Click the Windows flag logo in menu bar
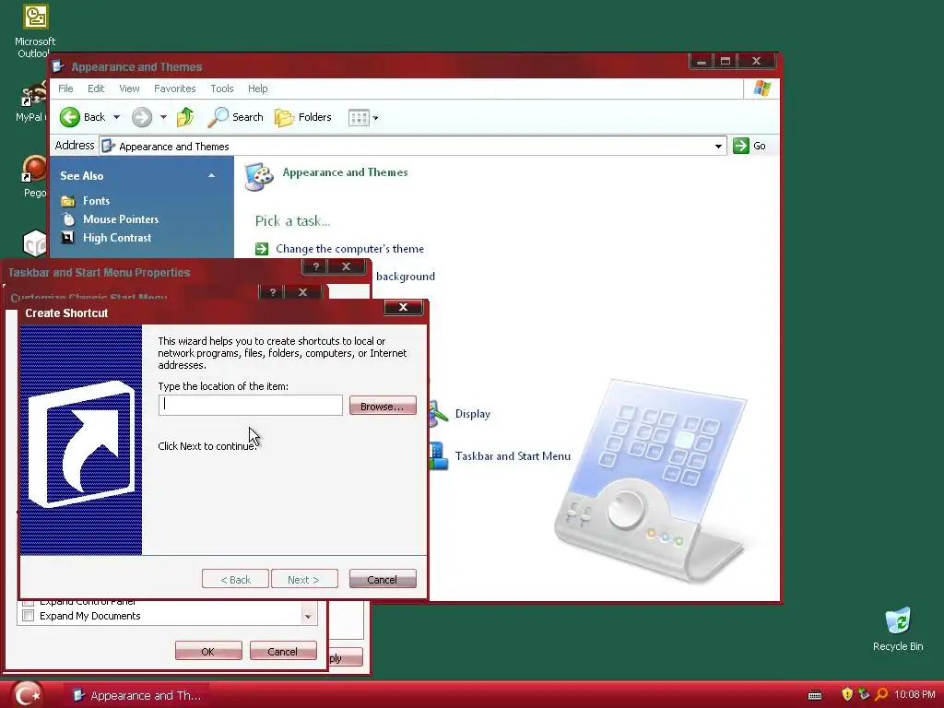 pyautogui.click(x=762, y=88)
